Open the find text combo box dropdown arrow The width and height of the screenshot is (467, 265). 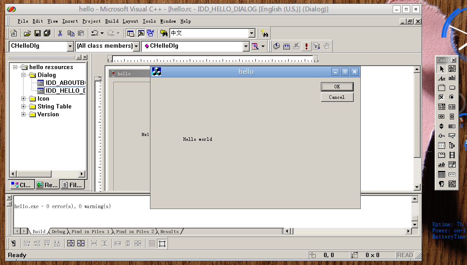click(252, 33)
